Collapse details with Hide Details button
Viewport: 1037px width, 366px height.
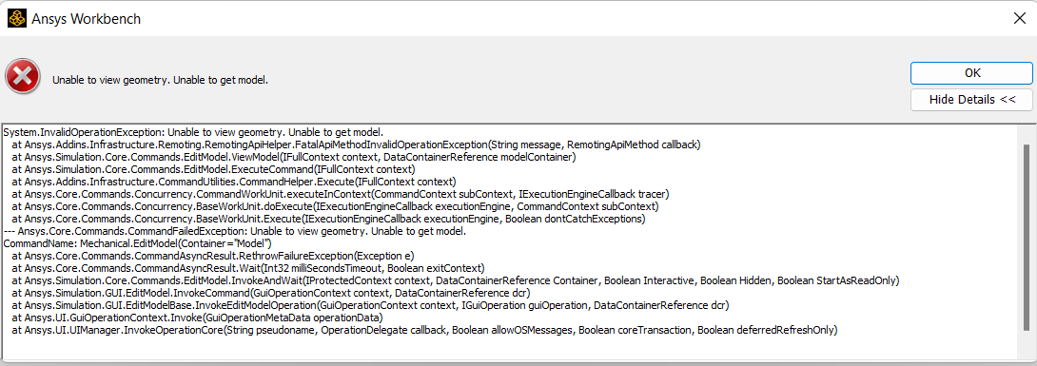971,100
